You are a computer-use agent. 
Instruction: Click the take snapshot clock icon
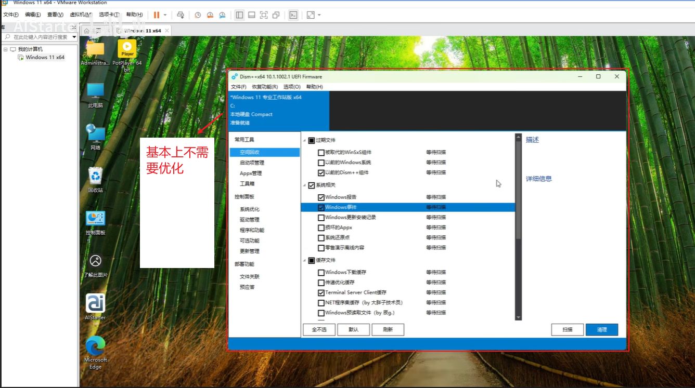[198, 15]
